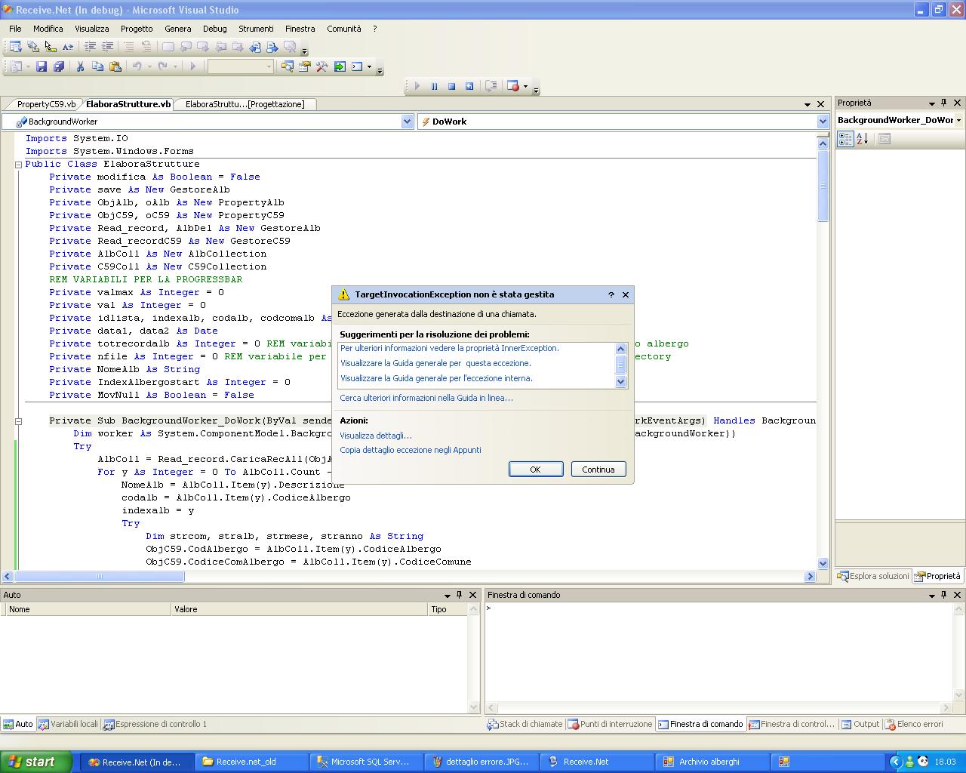
Task: Click the Valore column header in Auto panel
Action: pos(300,609)
